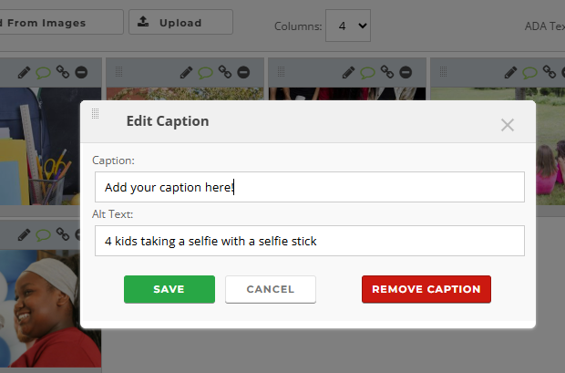This screenshot has width=565, height=373.
Task: Click the From Images button
Action: coord(60,23)
